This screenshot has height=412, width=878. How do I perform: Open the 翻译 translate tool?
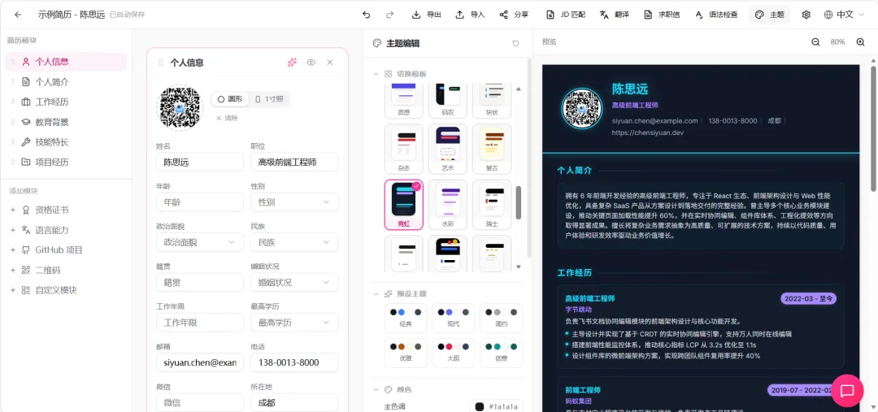614,15
